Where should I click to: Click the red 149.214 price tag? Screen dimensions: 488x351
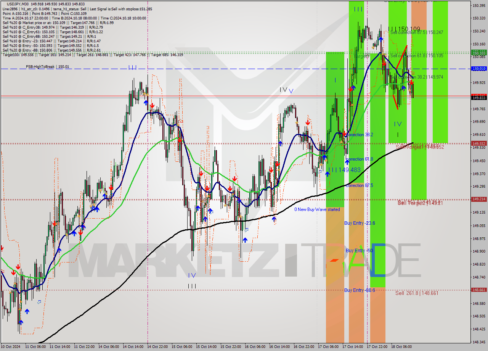point(479,199)
